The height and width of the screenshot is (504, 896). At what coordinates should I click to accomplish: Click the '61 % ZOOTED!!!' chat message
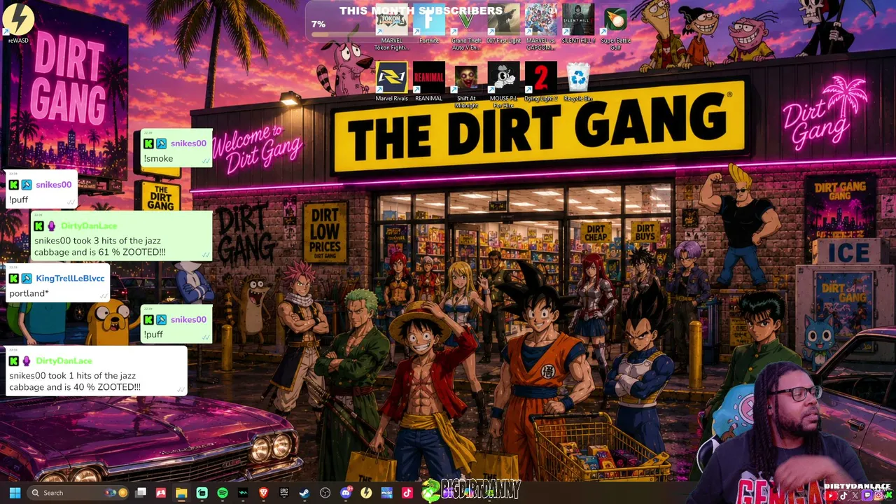point(100,246)
